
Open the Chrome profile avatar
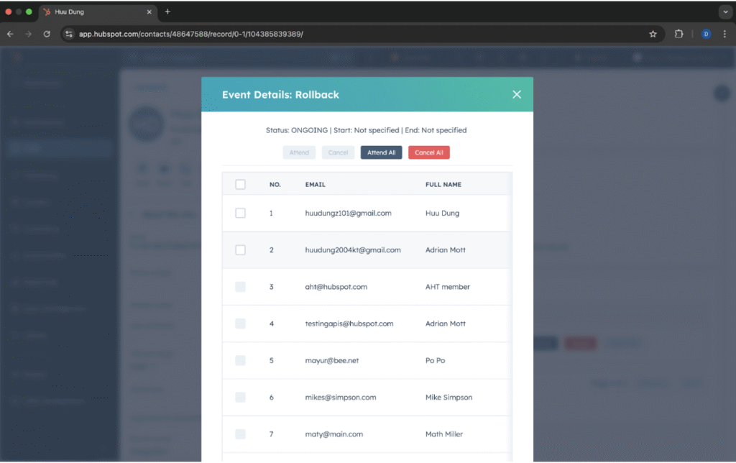[x=706, y=34]
